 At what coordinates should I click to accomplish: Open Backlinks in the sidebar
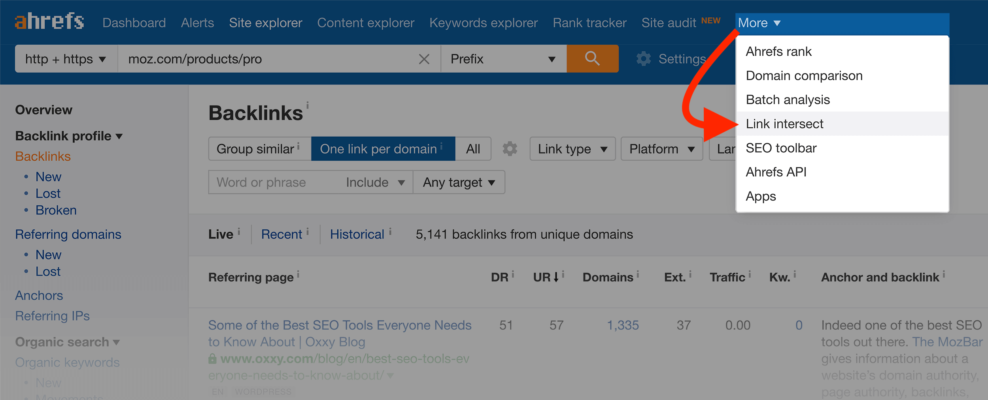[x=43, y=156]
